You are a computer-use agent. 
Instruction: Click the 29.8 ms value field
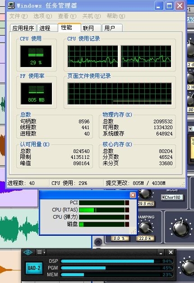pos(146,203)
